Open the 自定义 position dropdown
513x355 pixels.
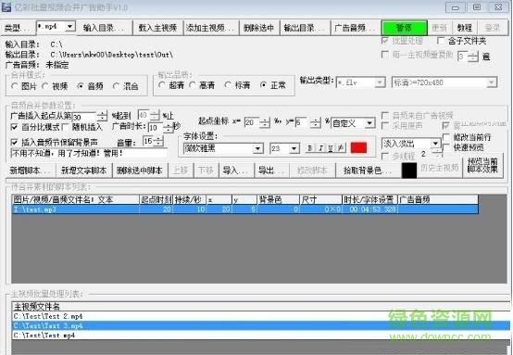tap(369, 123)
